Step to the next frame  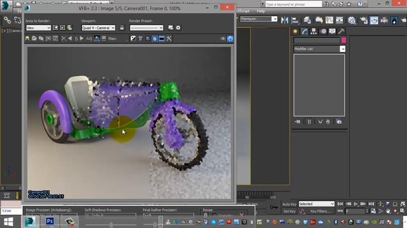(364, 204)
